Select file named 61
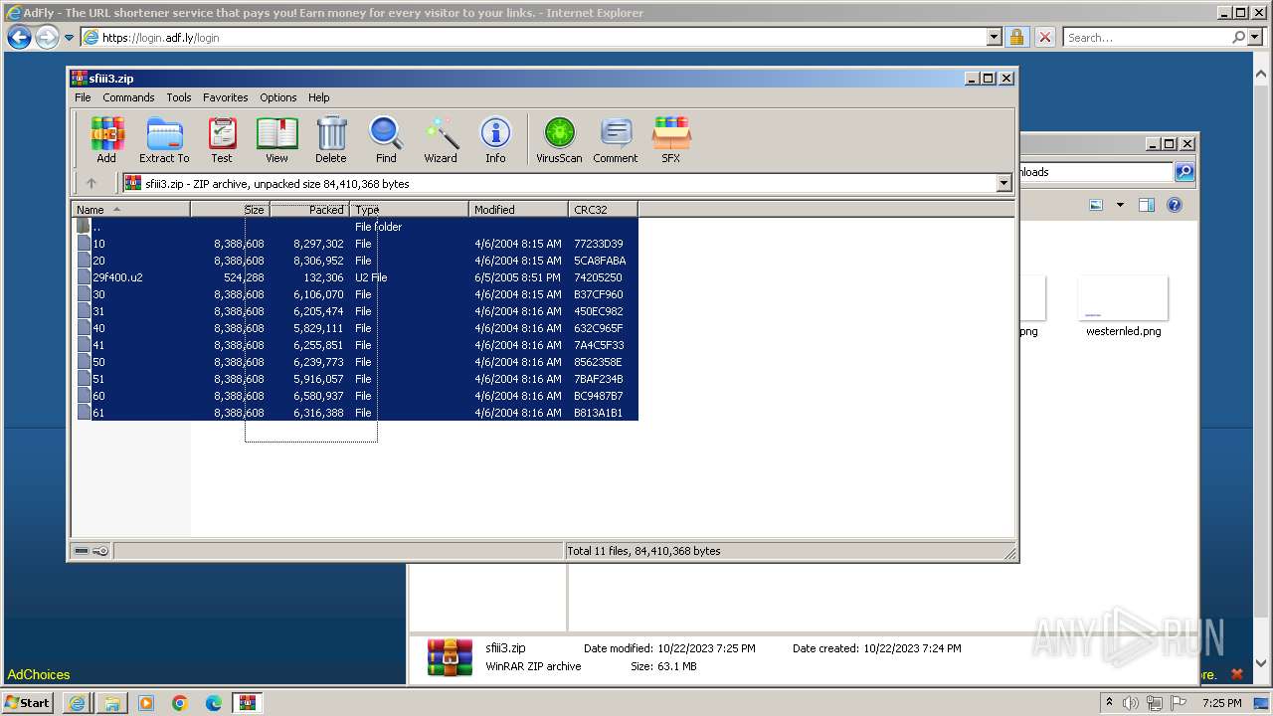This screenshot has height=716, width=1273. click(x=355, y=413)
